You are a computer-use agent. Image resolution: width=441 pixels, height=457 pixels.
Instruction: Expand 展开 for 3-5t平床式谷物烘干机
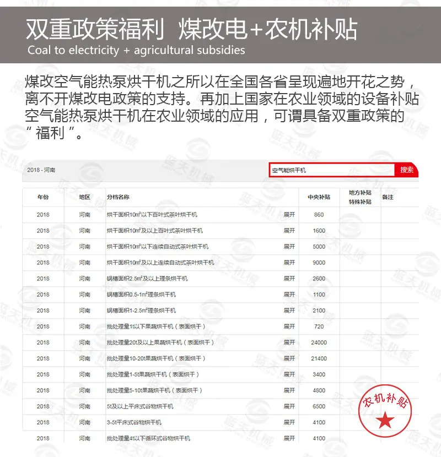pyautogui.click(x=289, y=422)
